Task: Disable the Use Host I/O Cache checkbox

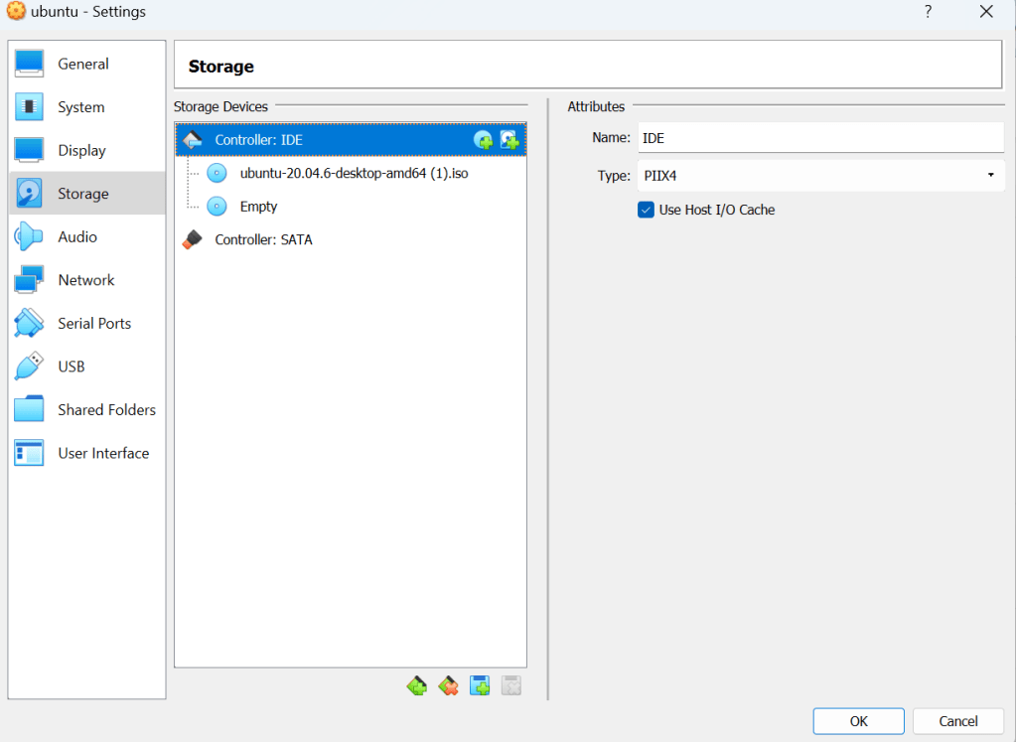Action: coord(647,210)
